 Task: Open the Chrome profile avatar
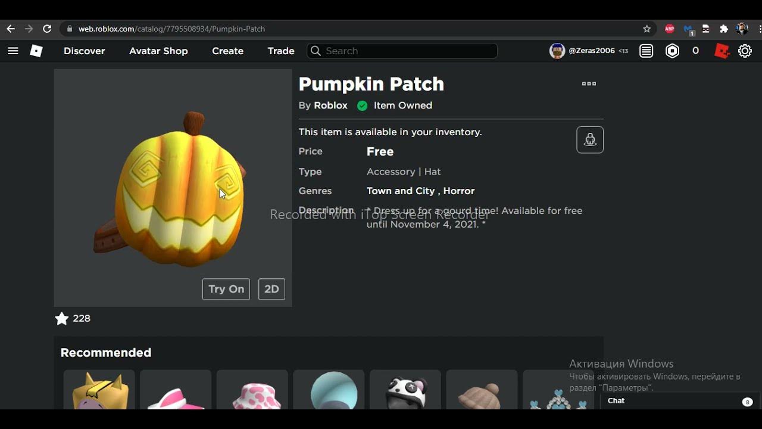click(x=742, y=29)
